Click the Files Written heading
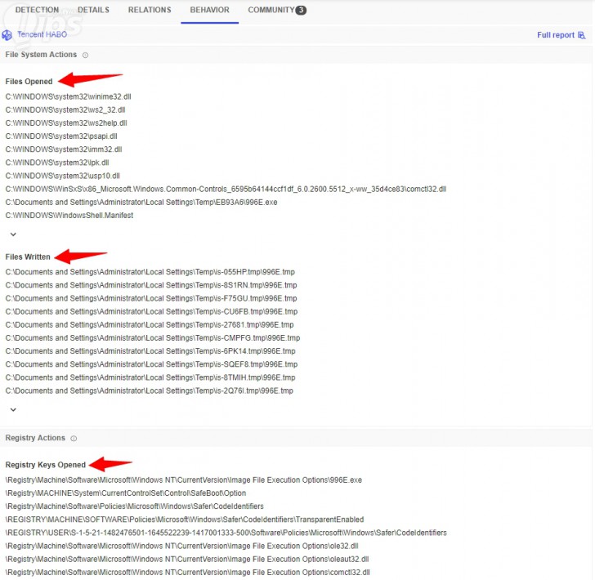Viewport: 595px width, 580px height. click(28, 257)
